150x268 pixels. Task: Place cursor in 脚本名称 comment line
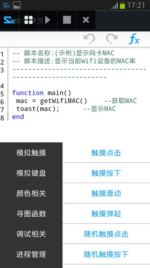[x=63, y=53]
